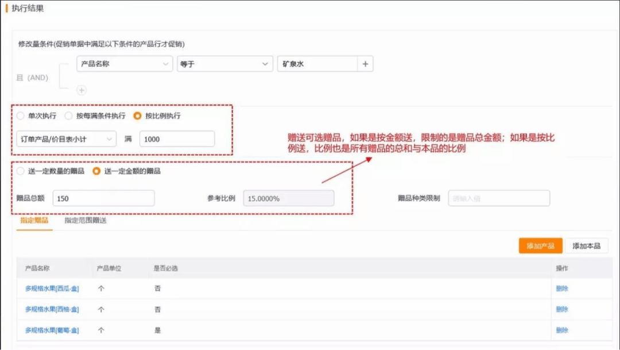The image size is (620, 350).
Task: Open the 等于 operator dropdown
Action: (x=224, y=64)
